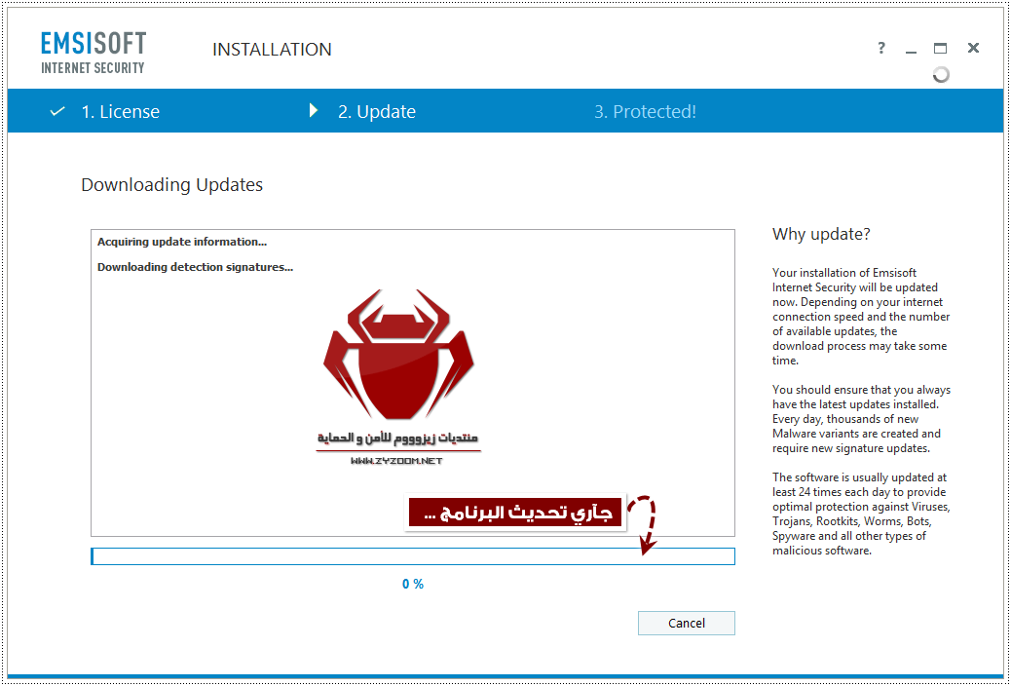
Task: Maximize the installation window
Action: [x=941, y=49]
